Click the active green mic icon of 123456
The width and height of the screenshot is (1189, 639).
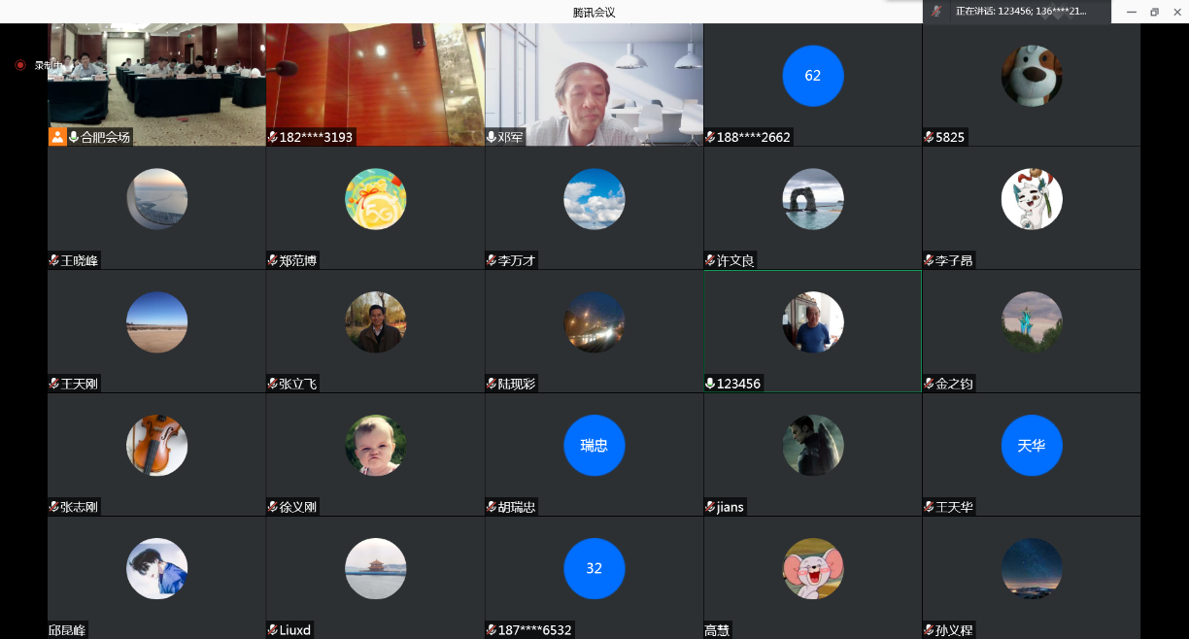(710, 384)
